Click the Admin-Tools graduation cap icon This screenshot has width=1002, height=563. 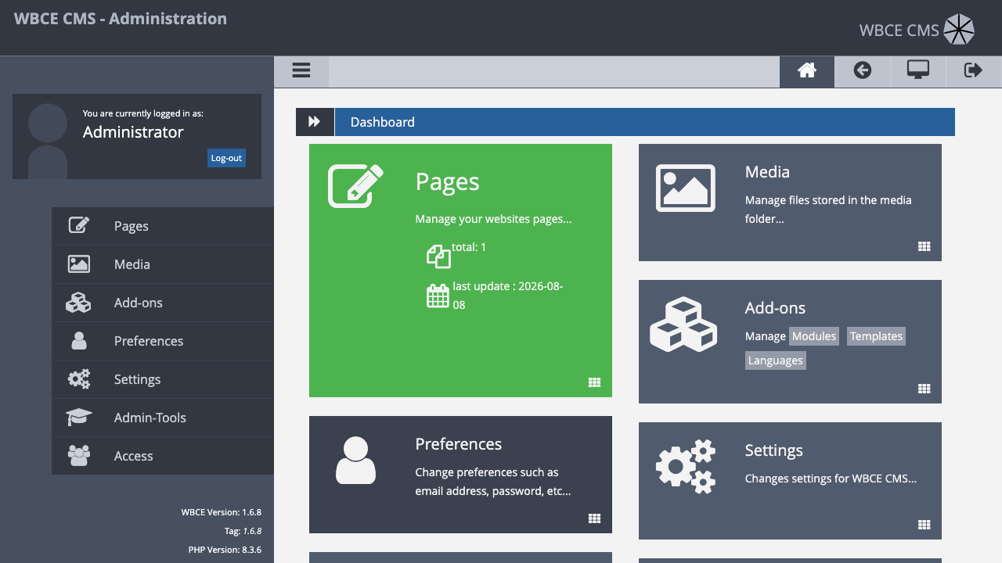pos(79,418)
